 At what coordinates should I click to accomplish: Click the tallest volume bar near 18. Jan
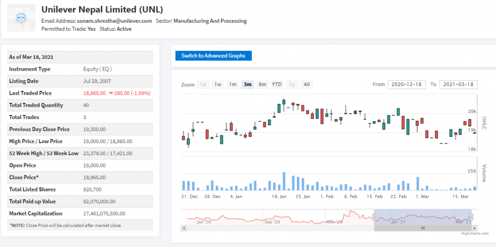[x=284, y=181]
